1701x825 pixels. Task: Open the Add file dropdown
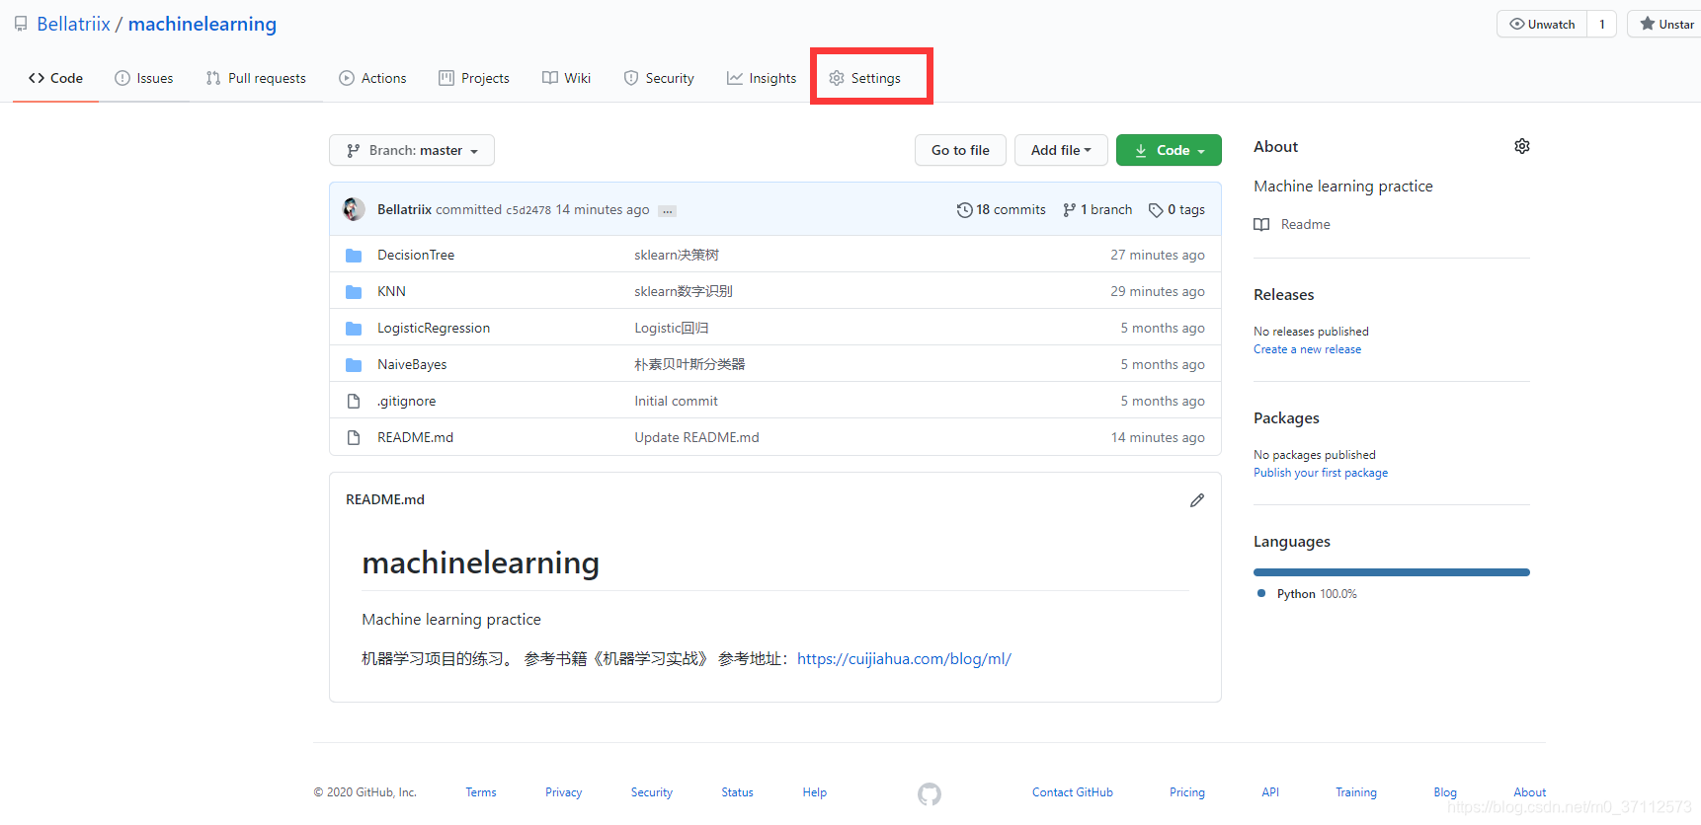1061,150
